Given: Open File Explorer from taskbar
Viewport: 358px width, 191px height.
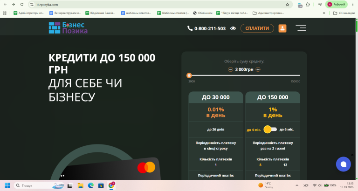Looking at the screenshot, I should pyautogui.click(x=80, y=185).
